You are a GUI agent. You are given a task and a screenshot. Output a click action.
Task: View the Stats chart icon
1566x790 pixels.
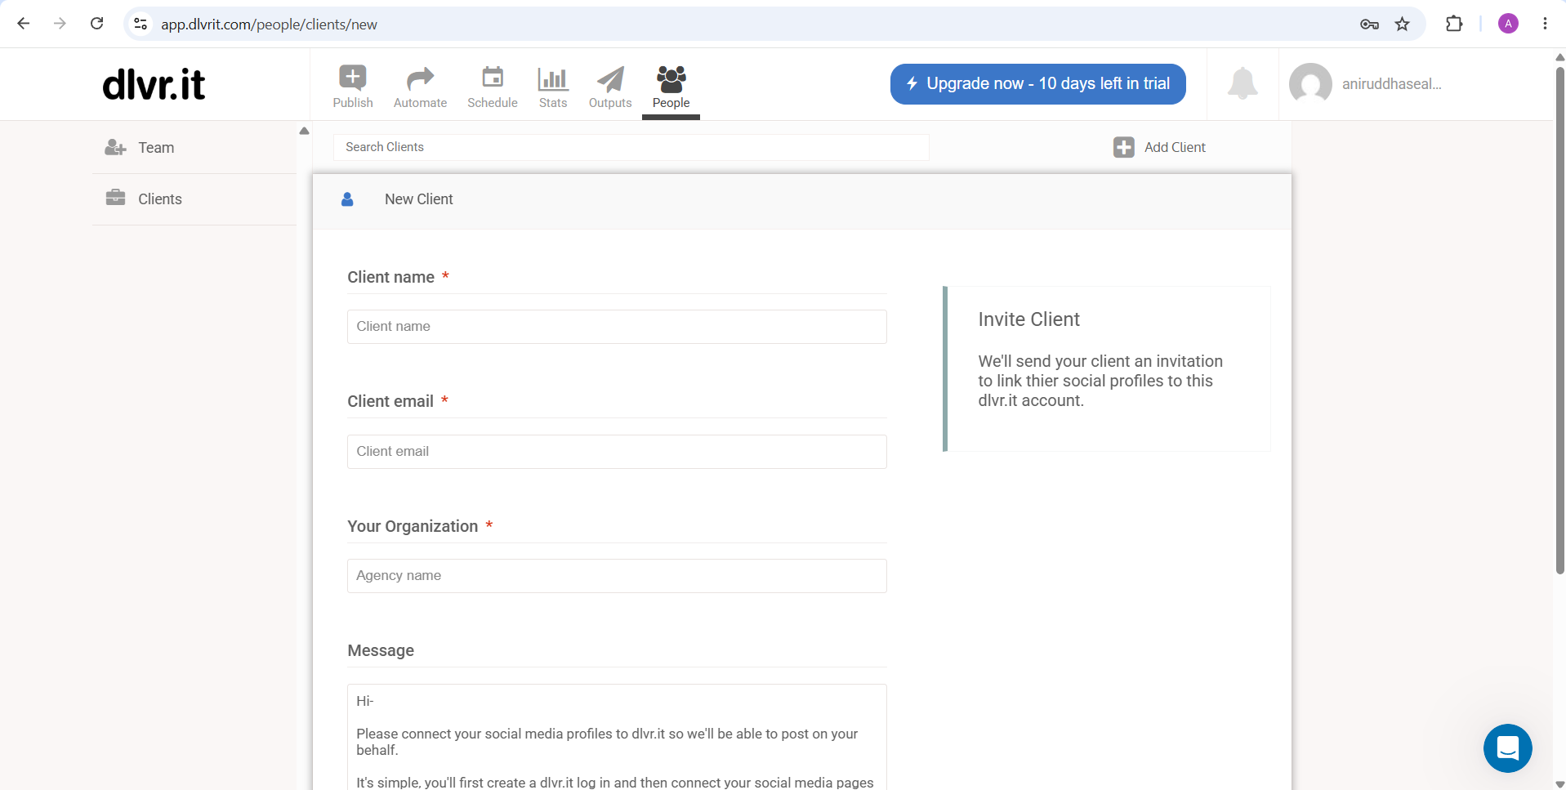[x=553, y=78]
